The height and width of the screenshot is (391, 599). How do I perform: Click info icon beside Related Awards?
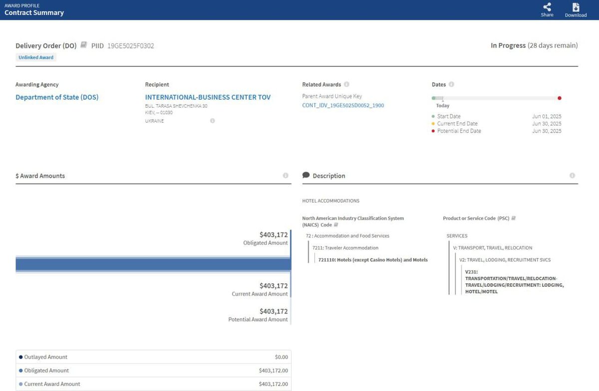[x=346, y=84]
